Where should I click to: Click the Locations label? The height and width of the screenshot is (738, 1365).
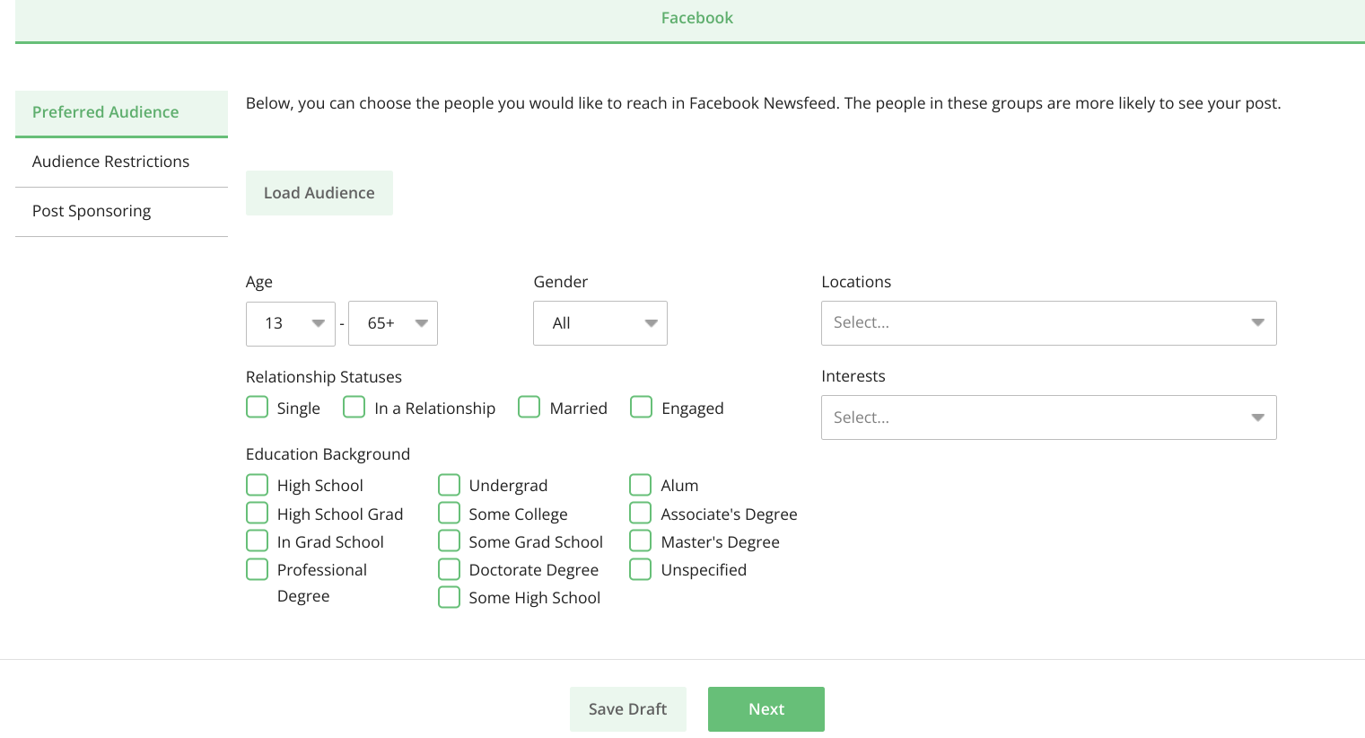point(856,282)
